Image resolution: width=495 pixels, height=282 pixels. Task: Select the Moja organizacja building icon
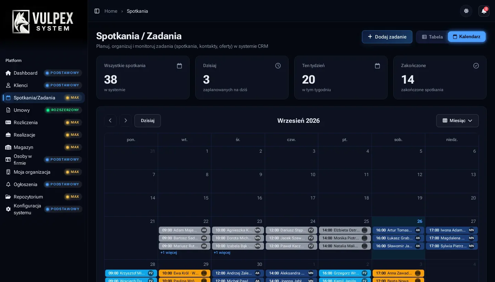[8, 172]
